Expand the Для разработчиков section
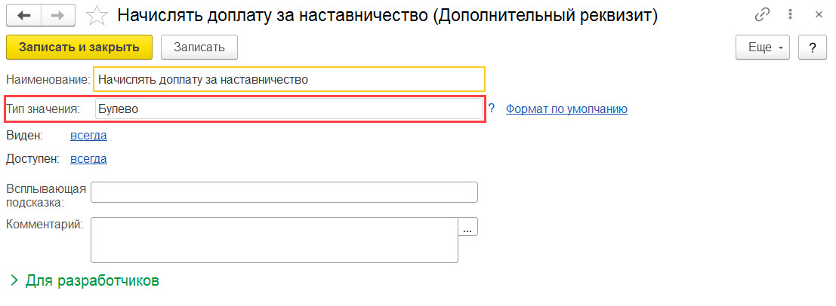 click(x=85, y=281)
